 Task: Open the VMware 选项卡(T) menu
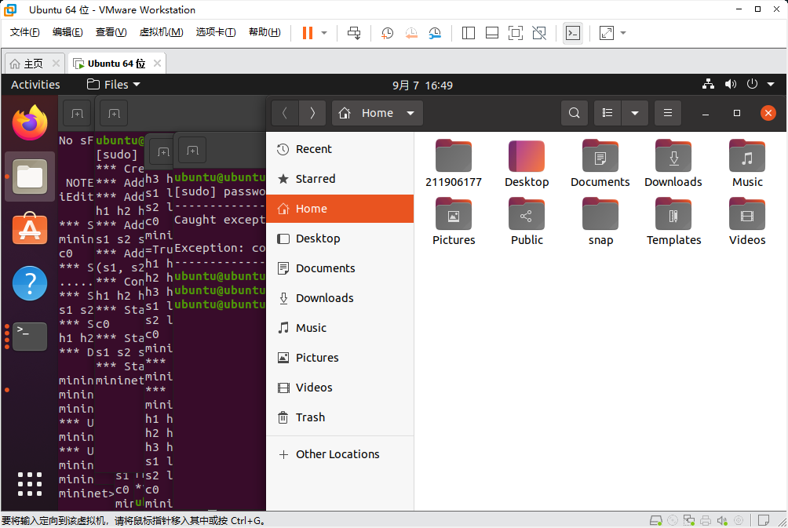216,32
